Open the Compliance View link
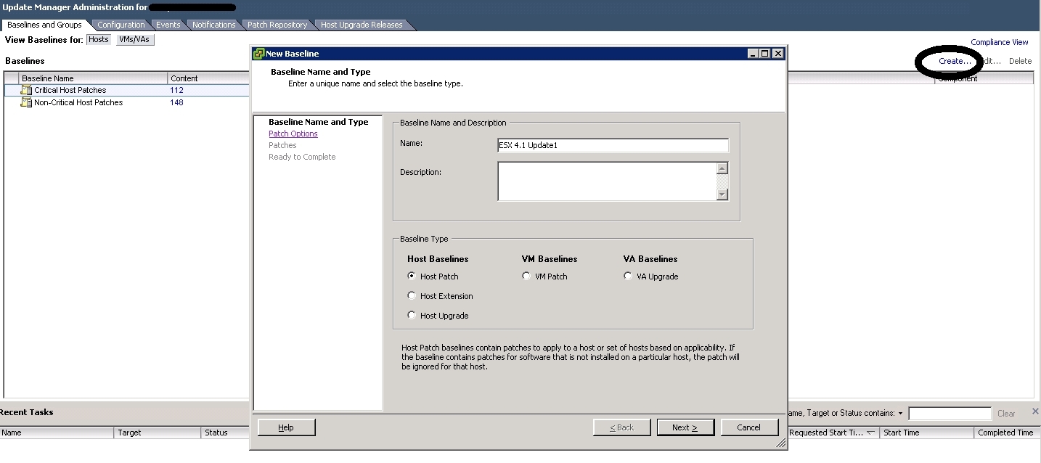 1000,42
